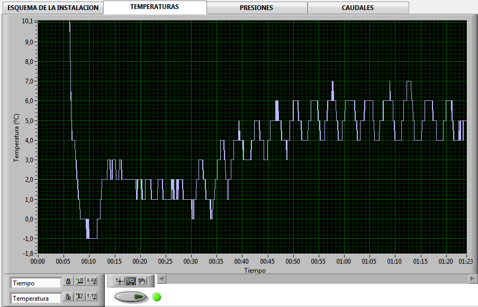
Task: Open the ESQUEMA DE LA INSTALACION tab
Action: tap(52, 7)
